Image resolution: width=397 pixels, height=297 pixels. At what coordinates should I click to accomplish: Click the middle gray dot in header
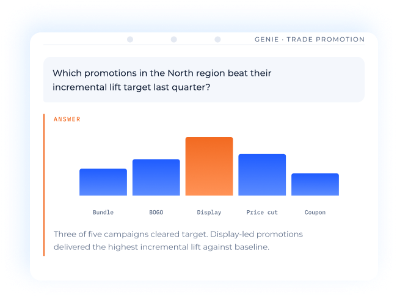pyautogui.click(x=173, y=39)
